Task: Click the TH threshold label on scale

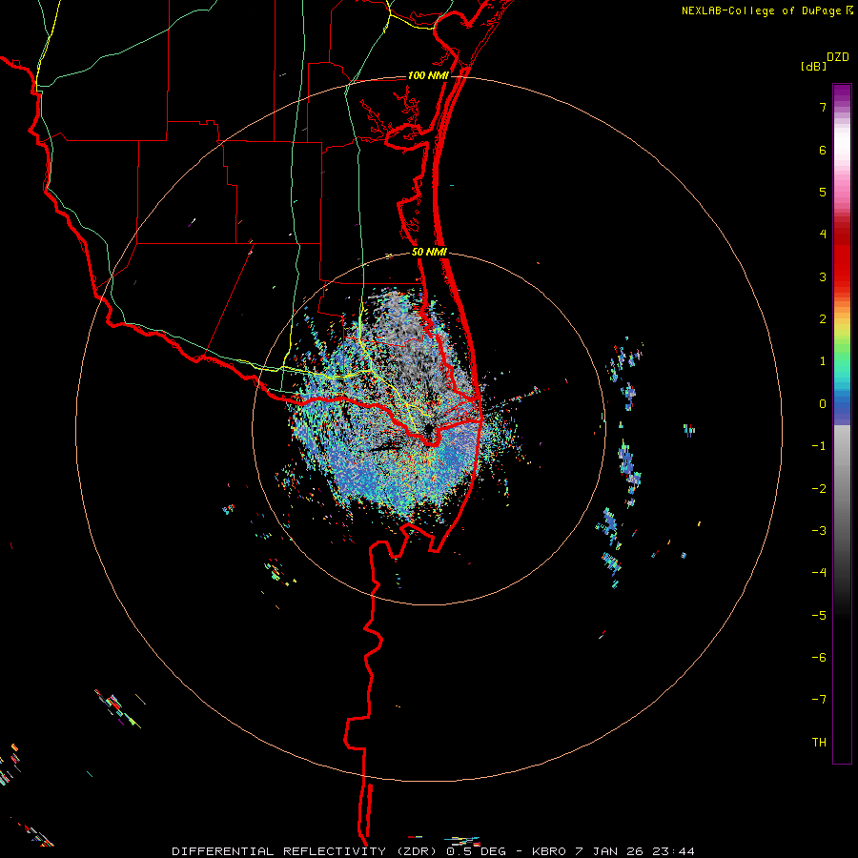Action: click(819, 743)
